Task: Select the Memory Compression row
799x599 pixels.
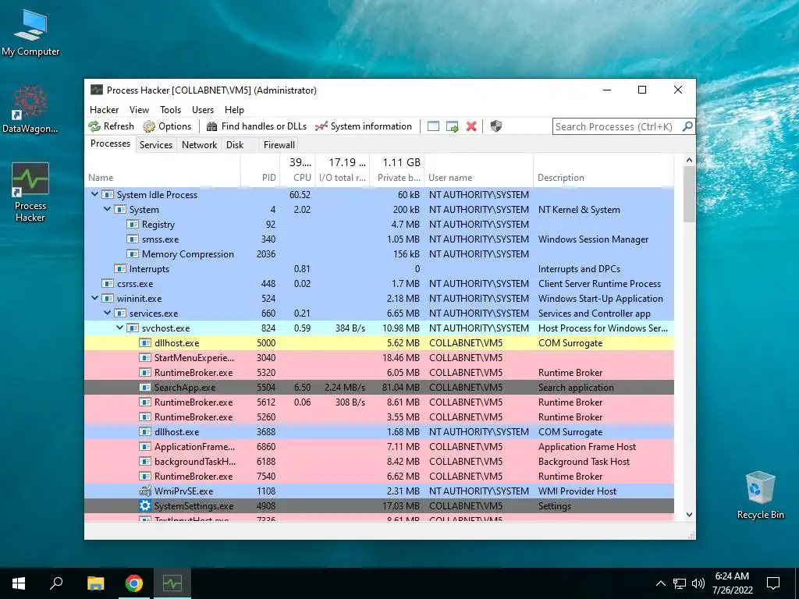Action: [379, 254]
